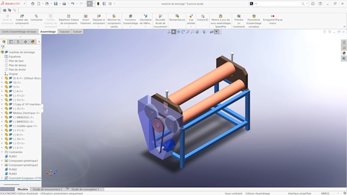Switch to Assemblage ribbon tab
This screenshot has height=195, width=347.
point(48,32)
